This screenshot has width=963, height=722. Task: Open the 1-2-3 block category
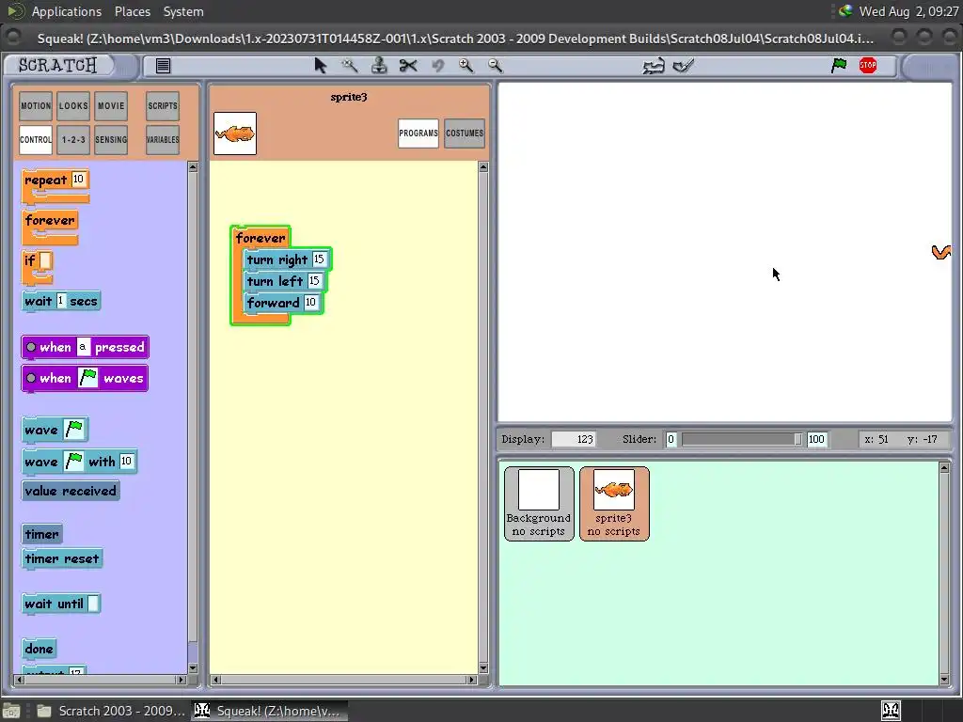click(x=73, y=140)
